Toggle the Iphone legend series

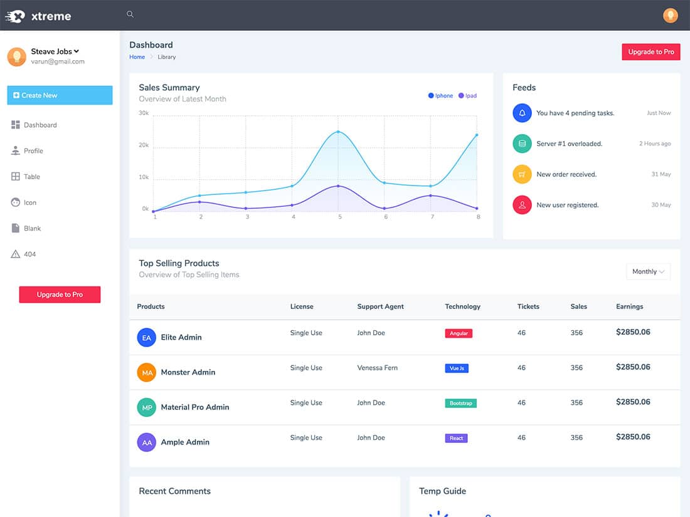pos(440,95)
